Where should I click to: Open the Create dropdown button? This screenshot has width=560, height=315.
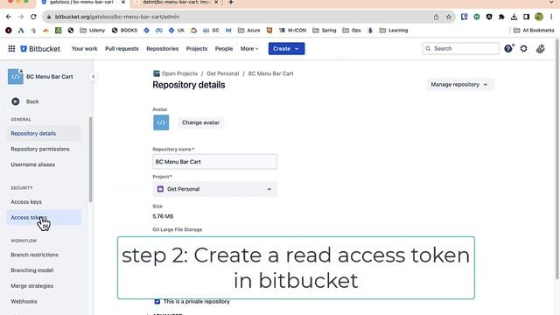[x=286, y=49]
